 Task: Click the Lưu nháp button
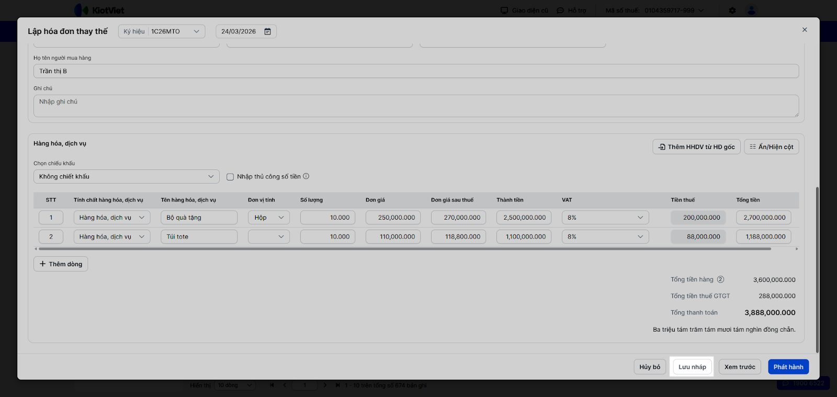click(692, 367)
